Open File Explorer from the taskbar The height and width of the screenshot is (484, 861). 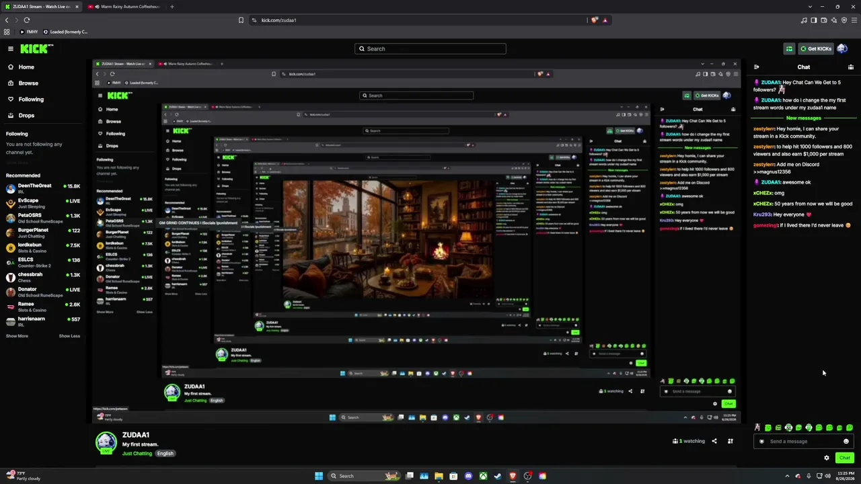(x=439, y=476)
